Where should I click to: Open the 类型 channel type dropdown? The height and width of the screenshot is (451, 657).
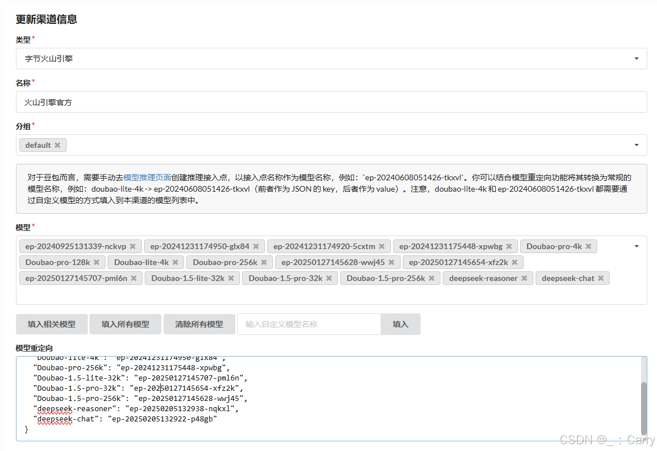click(x=332, y=59)
